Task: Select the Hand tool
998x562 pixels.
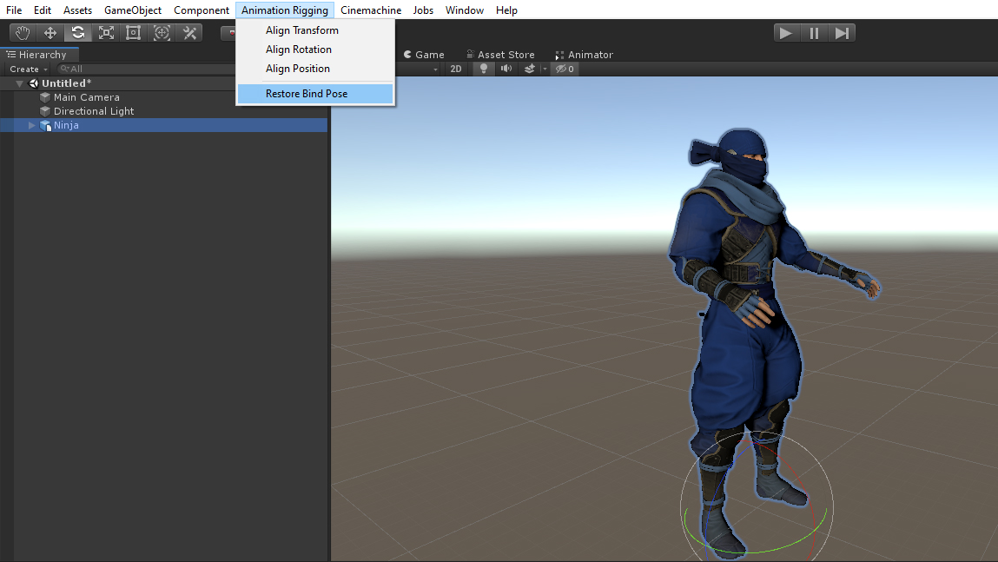Action: pos(23,33)
